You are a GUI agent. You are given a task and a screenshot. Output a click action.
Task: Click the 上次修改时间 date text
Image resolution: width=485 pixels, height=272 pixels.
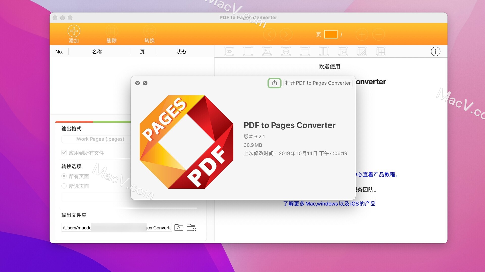click(295, 153)
